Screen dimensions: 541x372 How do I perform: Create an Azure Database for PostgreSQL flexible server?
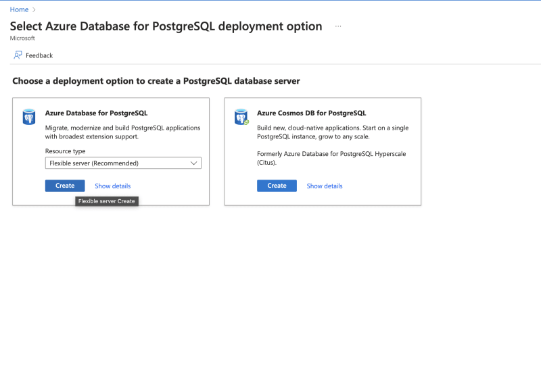coord(65,186)
